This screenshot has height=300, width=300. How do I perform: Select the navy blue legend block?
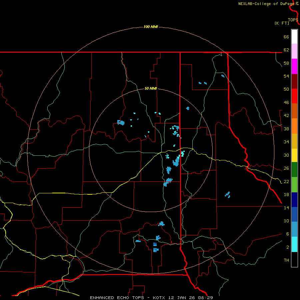pyautogui.click(x=294, y=200)
